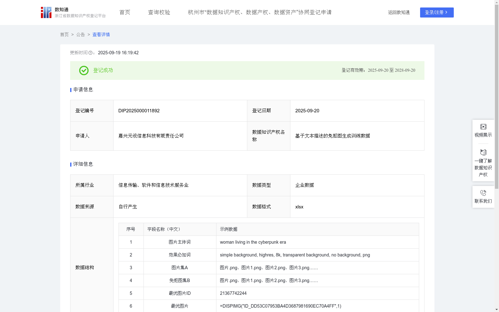The height and width of the screenshot is (312, 499).
Task: Click the 数知通 platform logo
Action: (73, 12)
